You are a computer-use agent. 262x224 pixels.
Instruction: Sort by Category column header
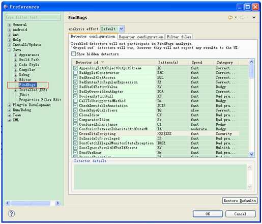point(226,63)
